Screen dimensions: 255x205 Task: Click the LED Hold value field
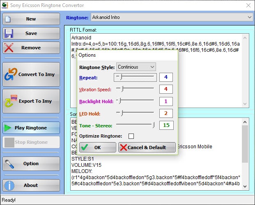[x=166, y=113]
